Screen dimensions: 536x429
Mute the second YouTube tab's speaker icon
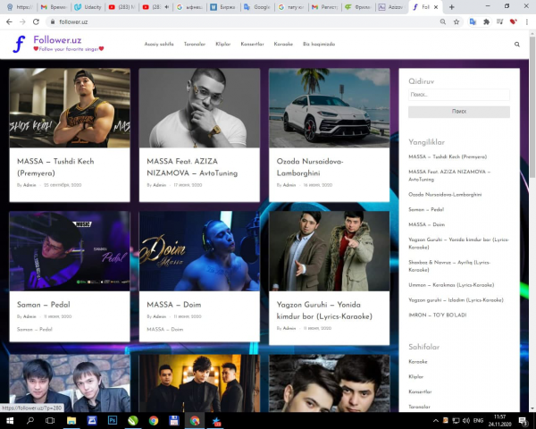(167, 7)
